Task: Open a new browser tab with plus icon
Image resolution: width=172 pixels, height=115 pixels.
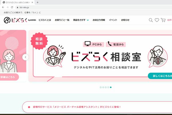Action: pos(38,2)
